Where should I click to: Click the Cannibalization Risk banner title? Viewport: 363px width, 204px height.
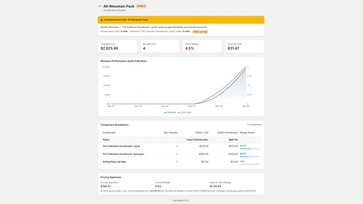click(126, 20)
